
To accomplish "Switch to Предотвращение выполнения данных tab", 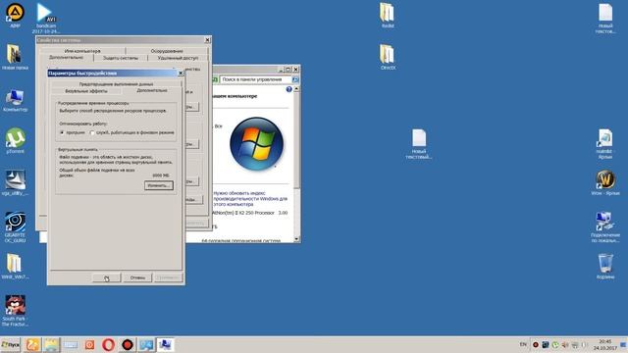I will (x=116, y=84).
